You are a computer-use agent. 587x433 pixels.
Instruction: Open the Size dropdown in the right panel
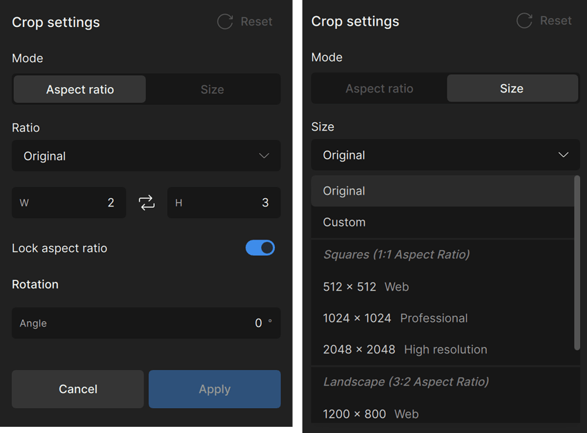pyautogui.click(x=445, y=155)
